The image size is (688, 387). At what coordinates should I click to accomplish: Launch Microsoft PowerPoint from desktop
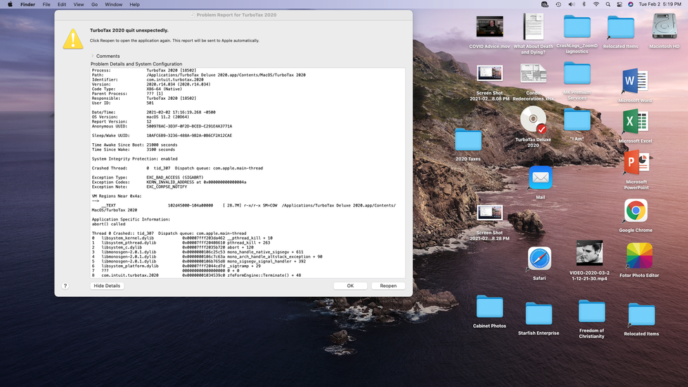[636, 163]
